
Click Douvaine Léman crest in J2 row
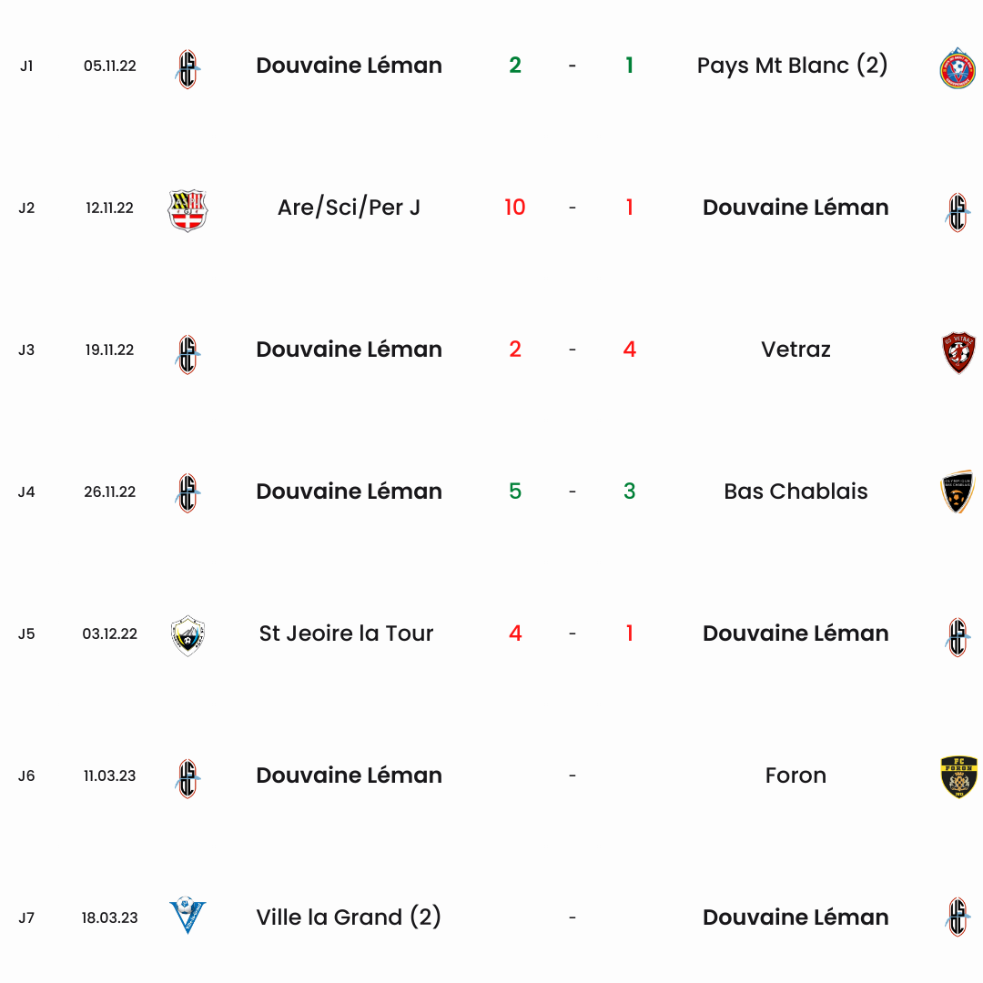[958, 212]
